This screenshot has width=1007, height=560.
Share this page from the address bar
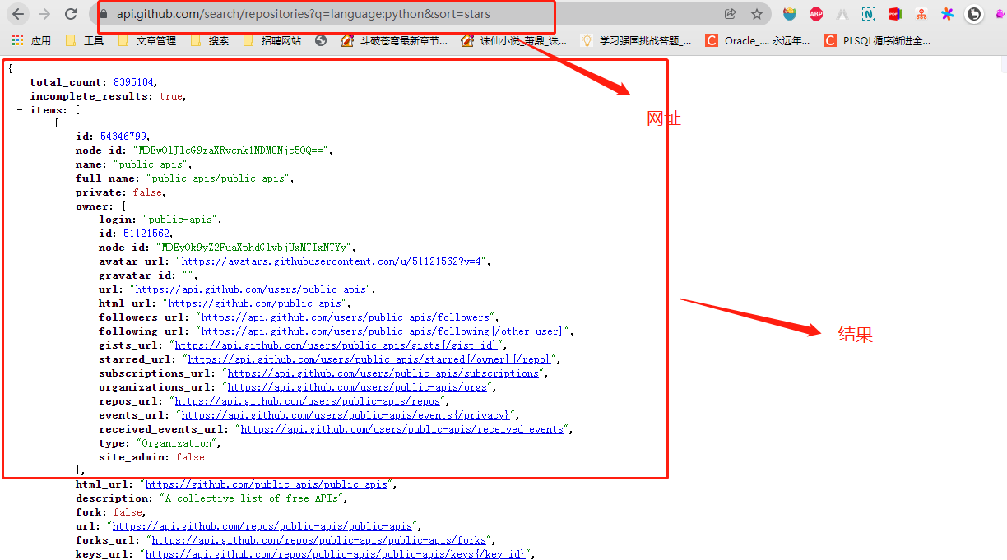730,14
